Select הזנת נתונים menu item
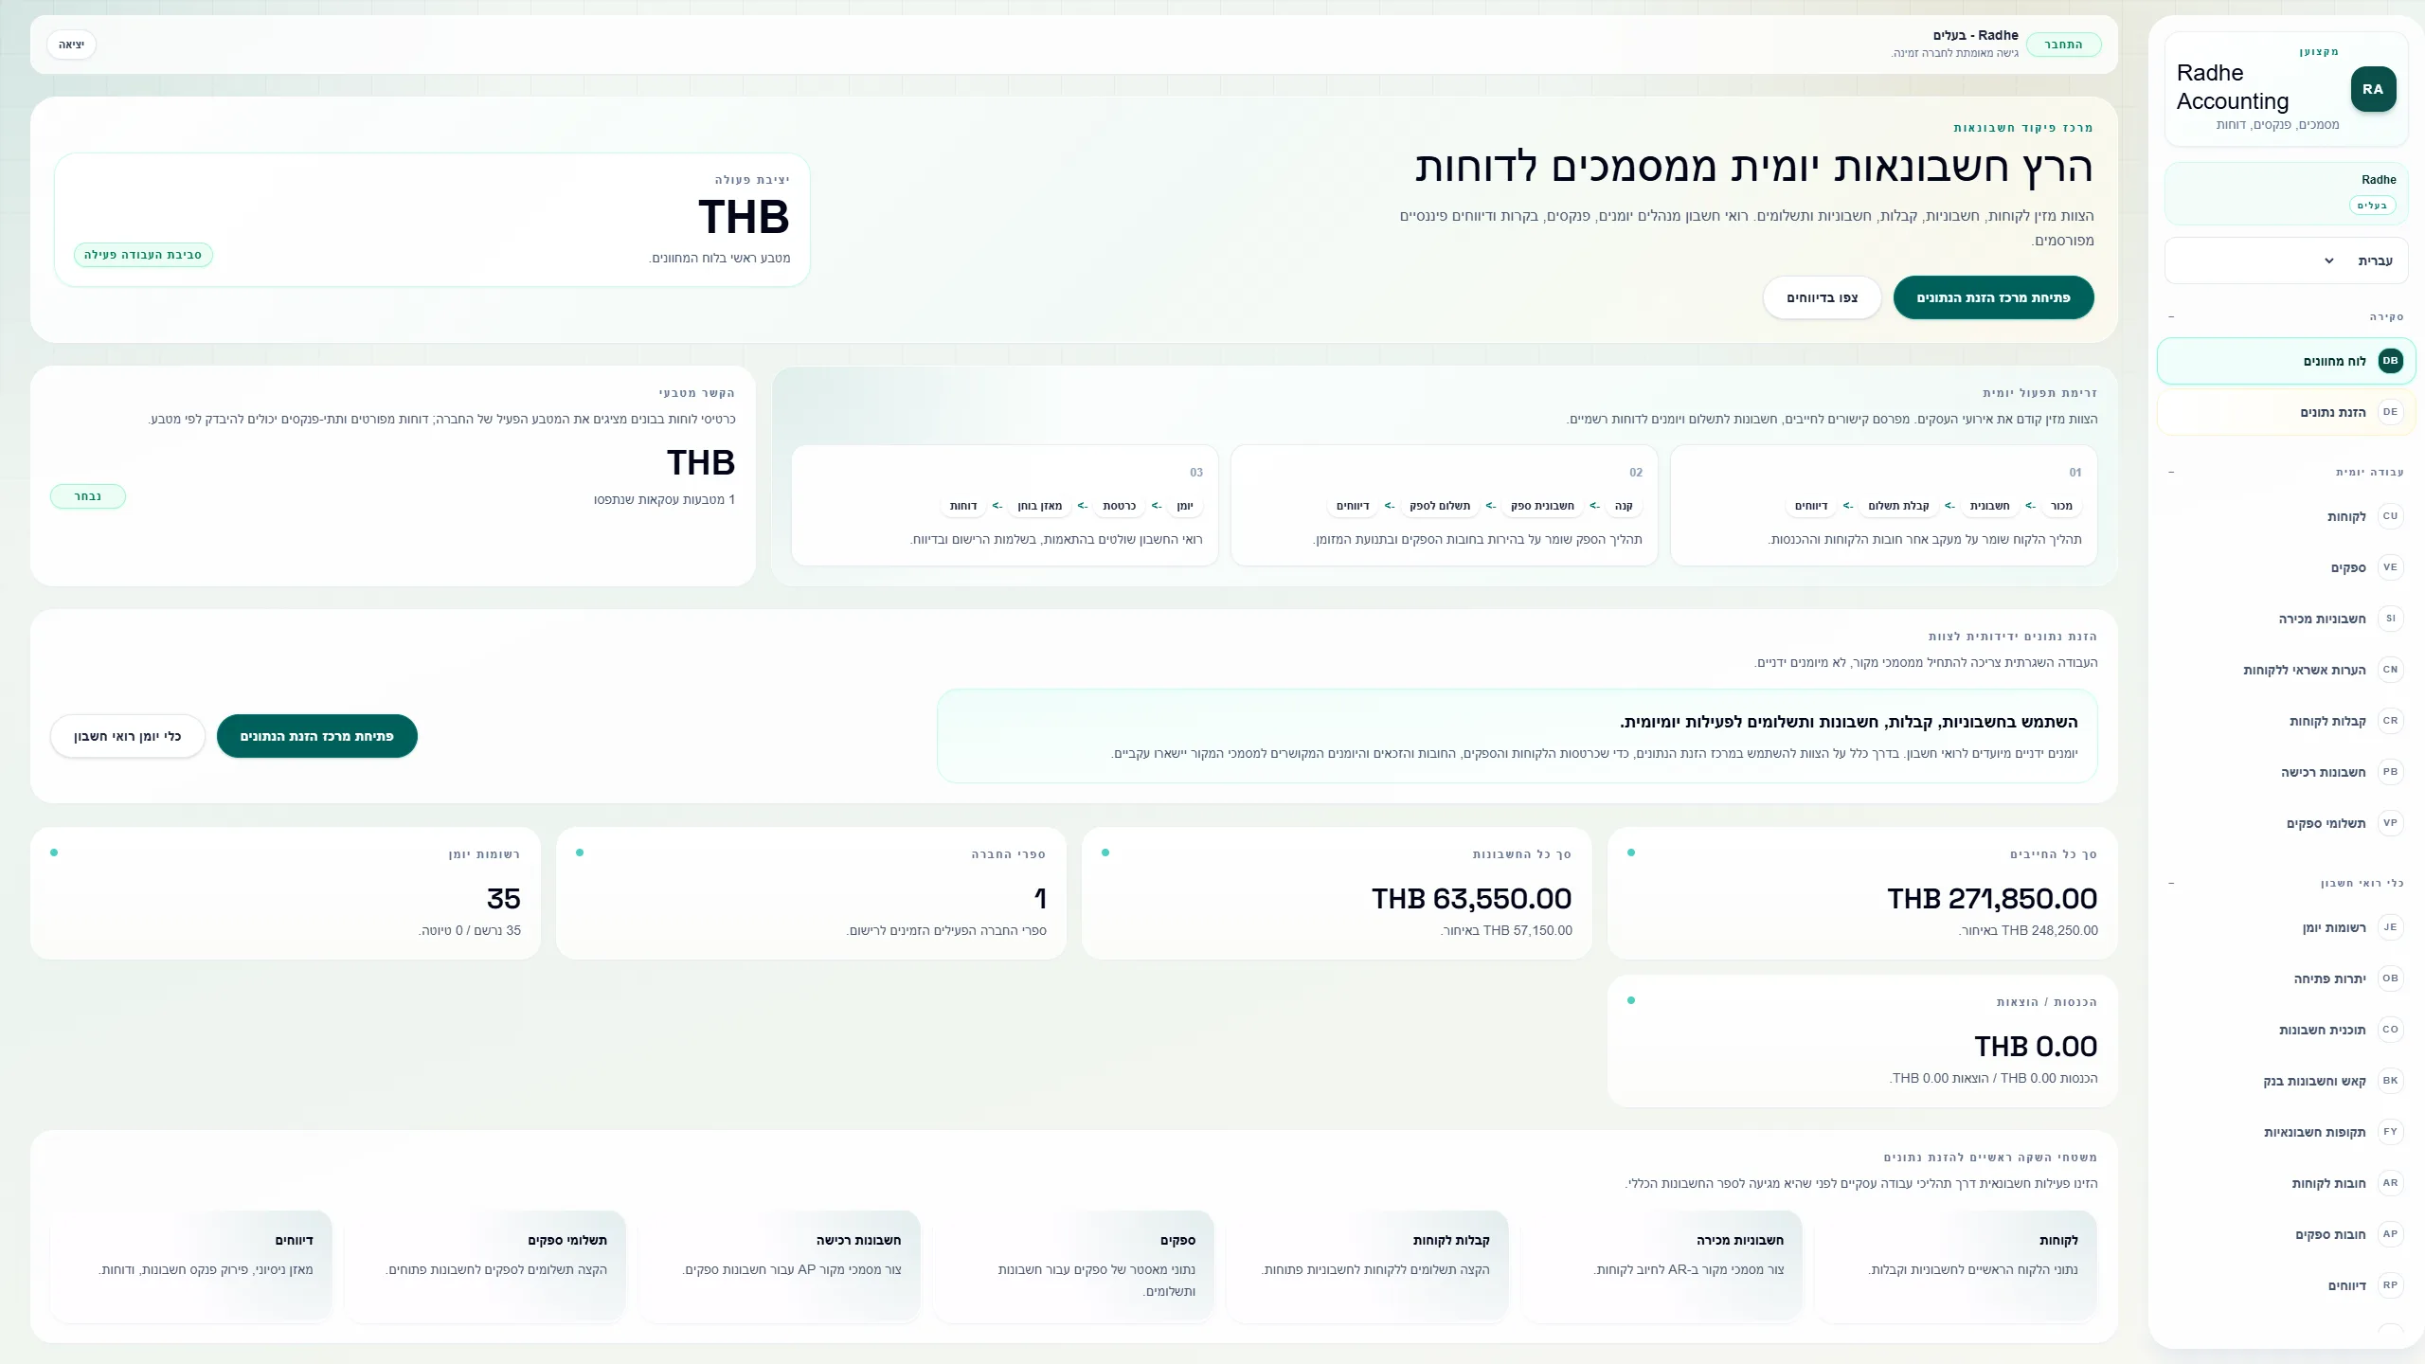The height and width of the screenshot is (1364, 2425). click(2286, 412)
